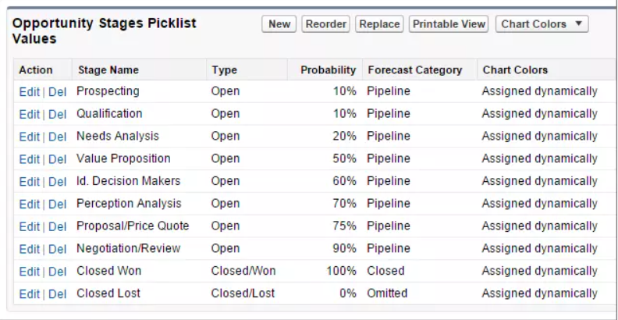Select the Closed Won stage name cell
The width and height of the screenshot is (618, 320).
pos(108,272)
